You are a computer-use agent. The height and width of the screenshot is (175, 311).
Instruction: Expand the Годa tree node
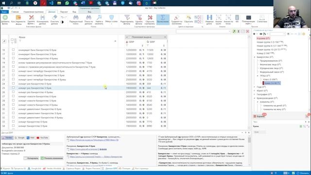click(255, 87)
